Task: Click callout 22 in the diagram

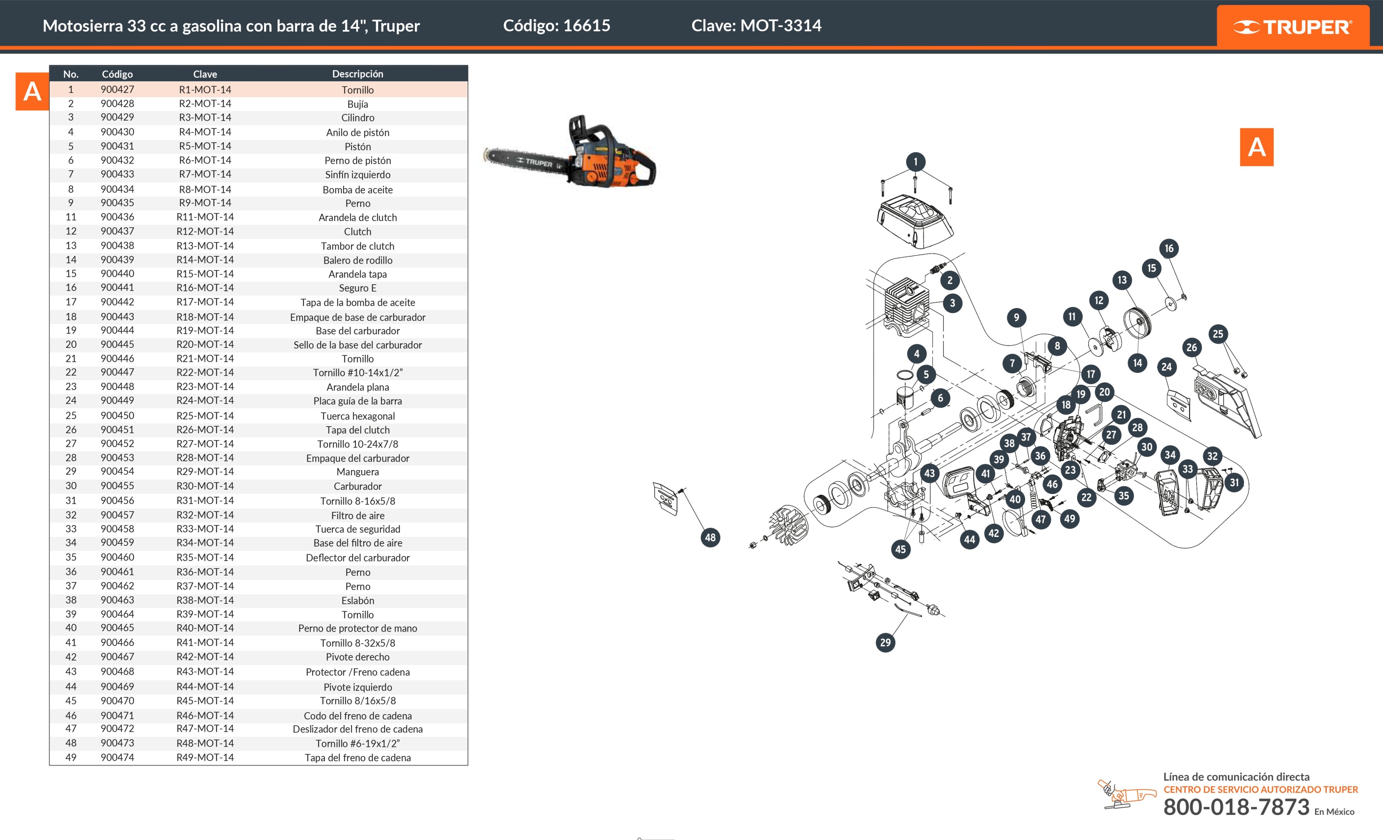Action: pos(1086,497)
